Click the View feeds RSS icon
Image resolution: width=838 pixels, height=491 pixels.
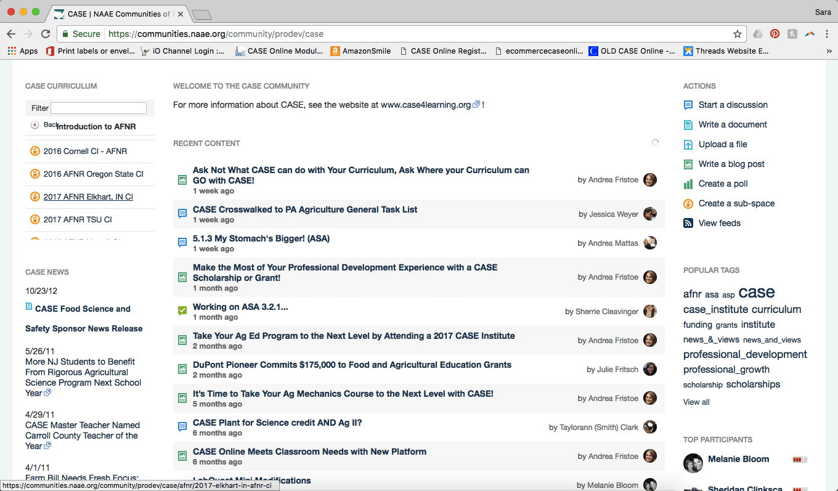click(x=688, y=224)
